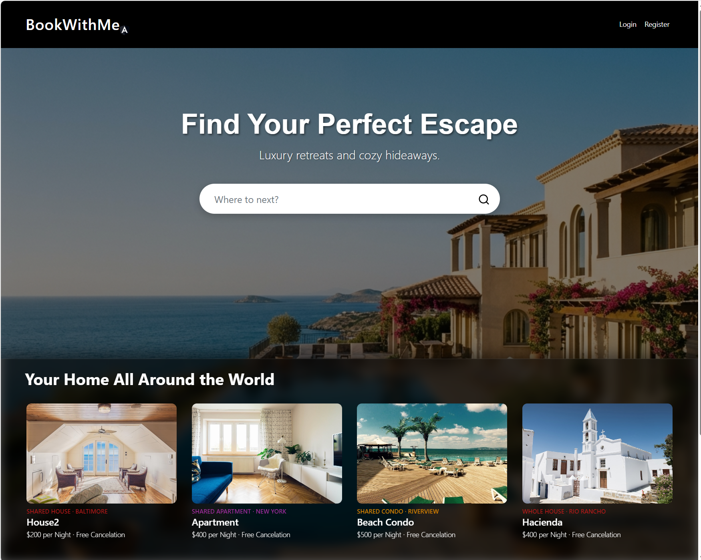Click the $500 per Night price text
Viewport: 701px width, 560px height.
click(x=379, y=535)
